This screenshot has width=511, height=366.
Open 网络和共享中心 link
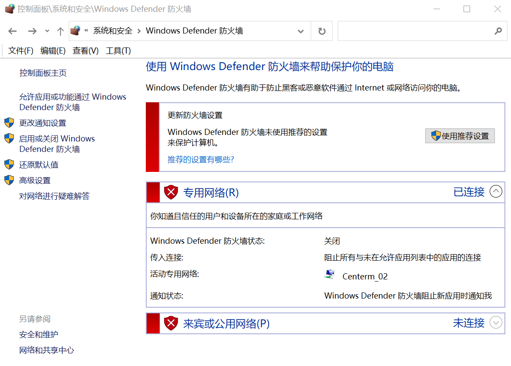pos(47,350)
